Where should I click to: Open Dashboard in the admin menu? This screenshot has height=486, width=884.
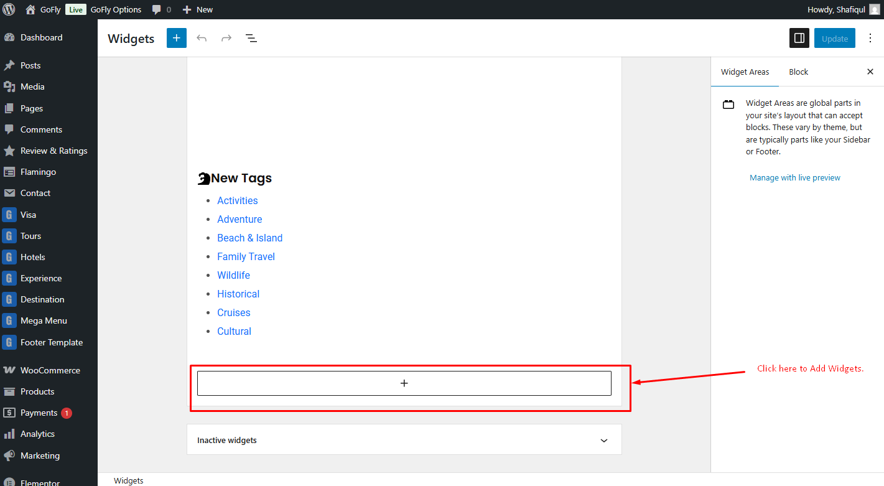(x=49, y=37)
